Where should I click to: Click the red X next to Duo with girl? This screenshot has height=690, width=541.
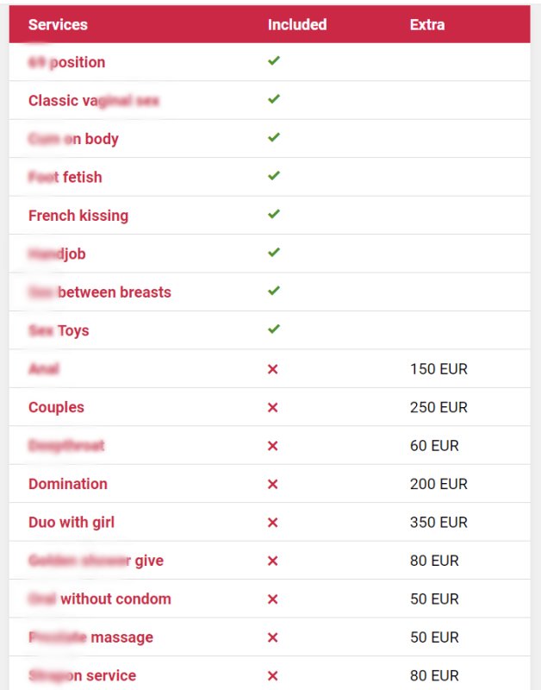273,523
